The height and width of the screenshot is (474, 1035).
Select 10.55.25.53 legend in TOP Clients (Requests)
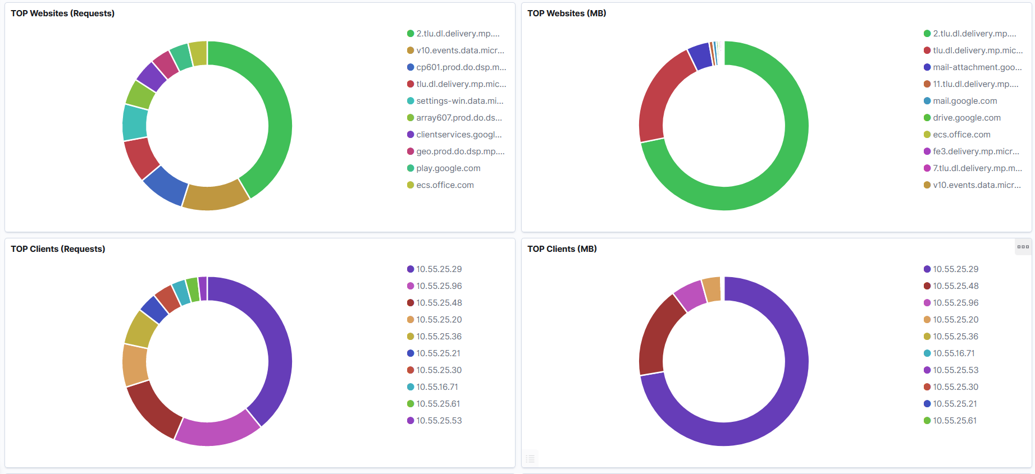coord(435,421)
